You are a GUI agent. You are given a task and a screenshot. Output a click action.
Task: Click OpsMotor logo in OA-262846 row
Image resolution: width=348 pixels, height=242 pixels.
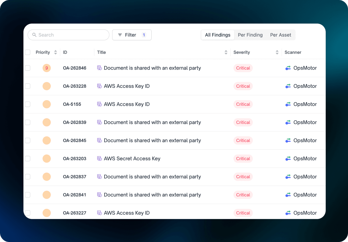pyautogui.click(x=288, y=68)
